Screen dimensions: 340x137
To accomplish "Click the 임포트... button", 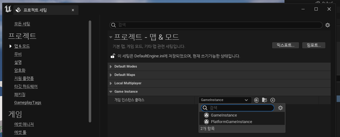I will pos(314,45).
